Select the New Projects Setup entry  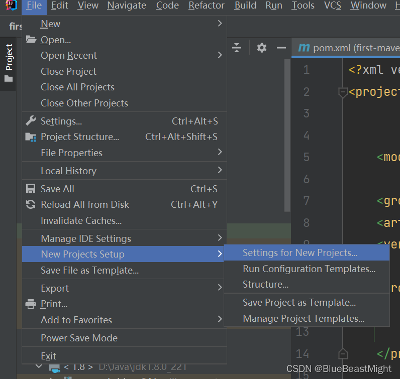click(x=123, y=254)
